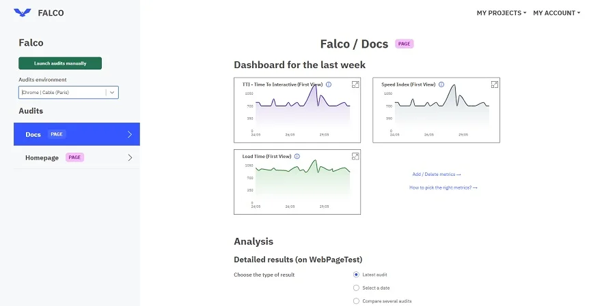Expand the Load Time chart to fullscreen
The height and width of the screenshot is (306, 615).
coord(355,157)
